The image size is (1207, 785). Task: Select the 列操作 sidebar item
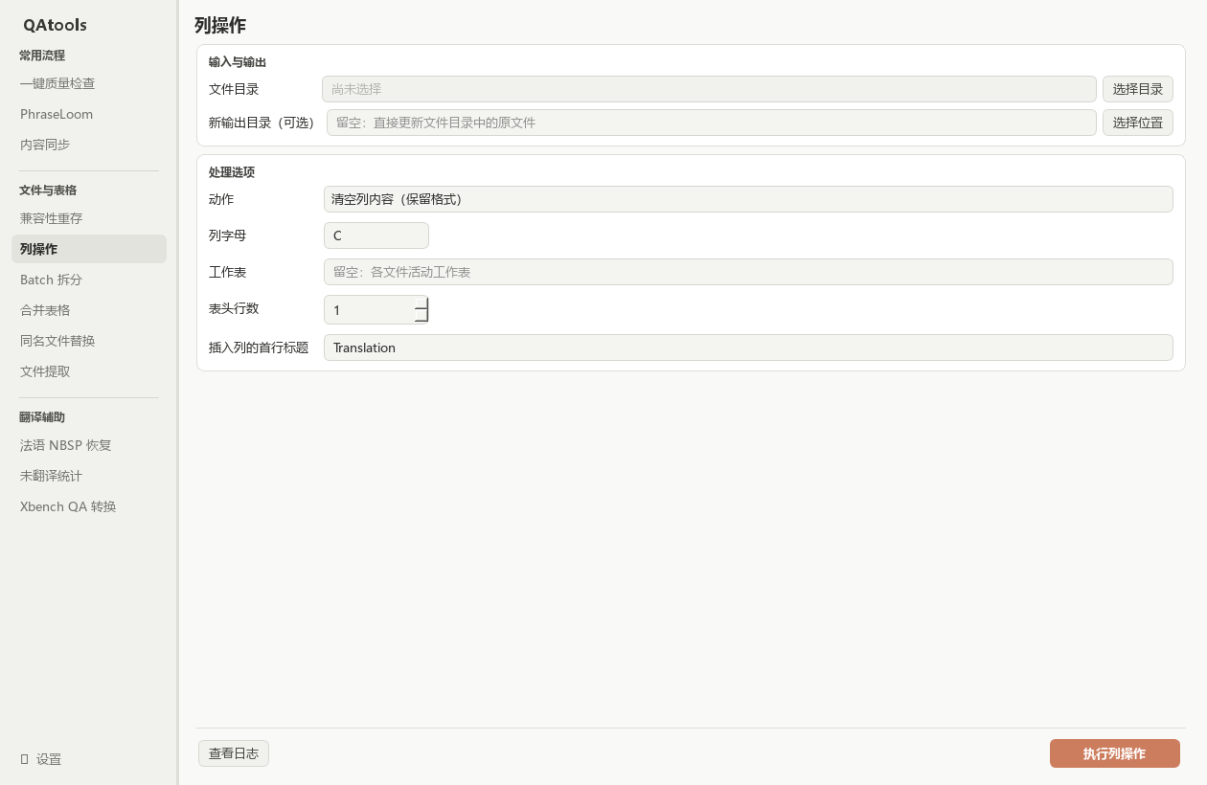point(89,249)
